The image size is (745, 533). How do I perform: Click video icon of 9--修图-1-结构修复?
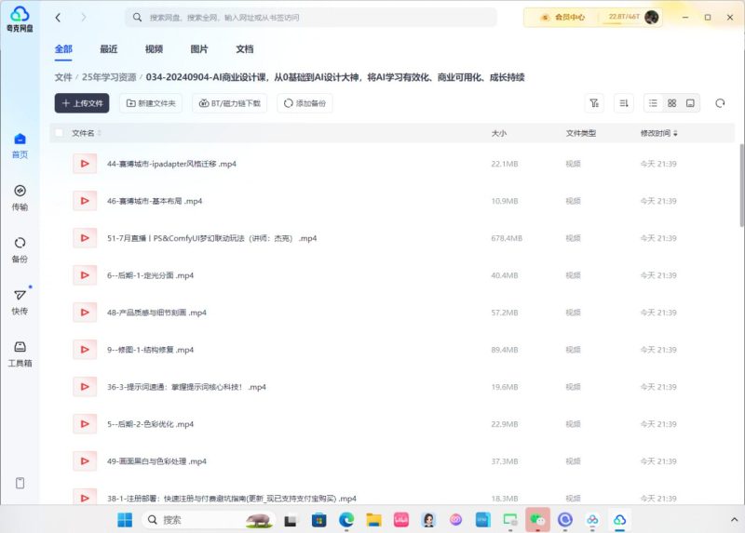[85, 350]
